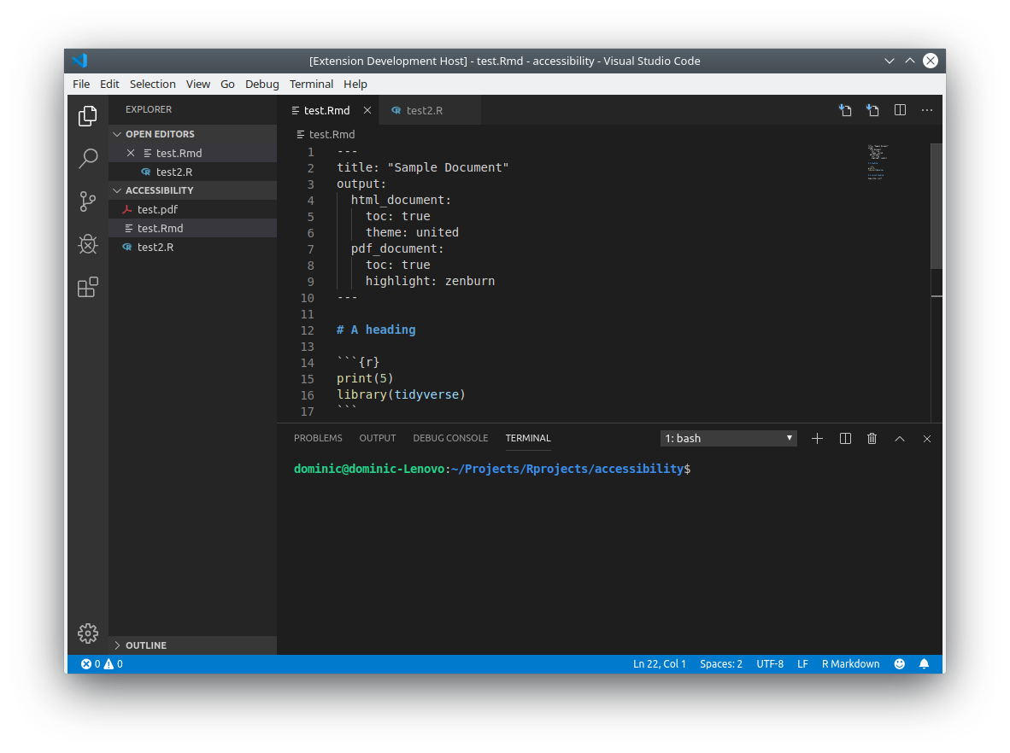Switch to the Output panel tab
Image resolution: width=1010 pixels, height=753 pixels.
point(378,438)
